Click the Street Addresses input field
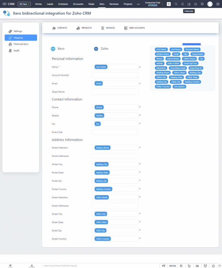Screen dimensions: 222x268 click(x=115, y=206)
